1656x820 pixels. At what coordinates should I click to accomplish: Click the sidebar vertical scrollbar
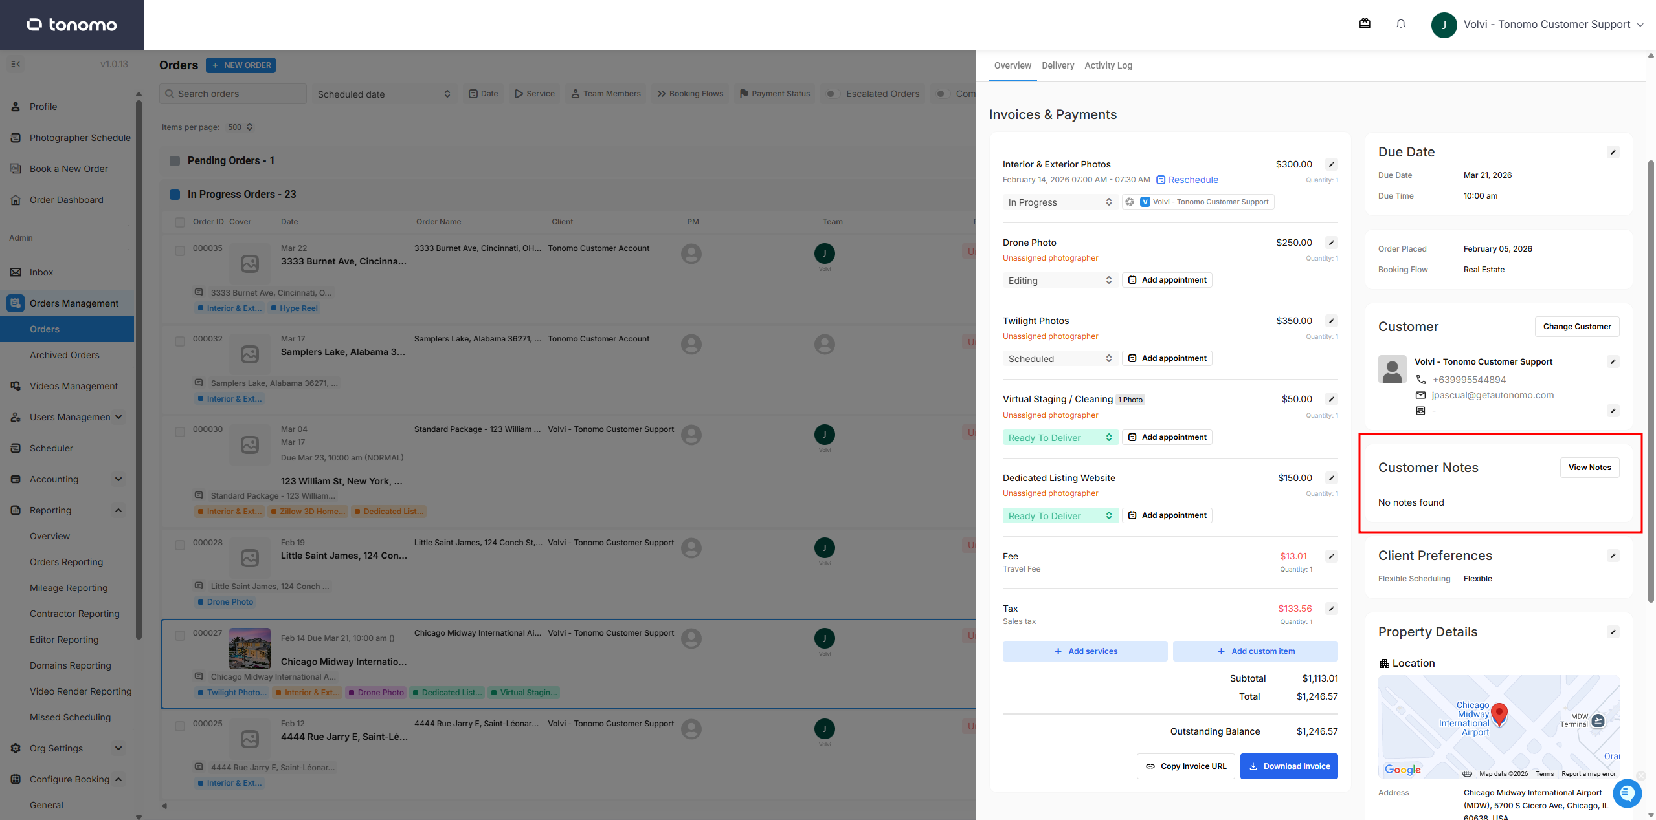coord(139,369)
